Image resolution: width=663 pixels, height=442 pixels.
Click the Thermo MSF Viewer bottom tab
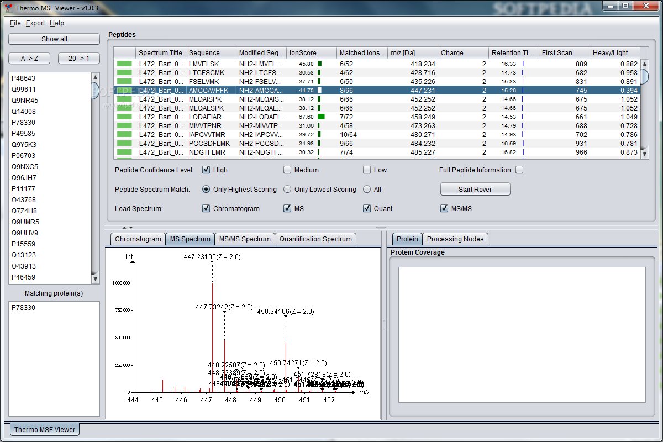[45, 429]
